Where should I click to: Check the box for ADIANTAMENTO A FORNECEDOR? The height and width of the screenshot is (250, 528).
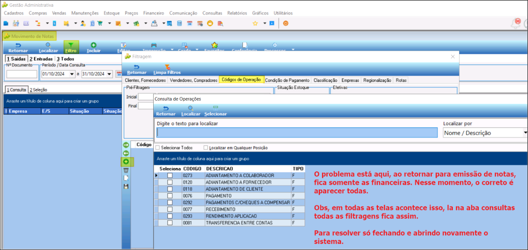pos(170,183)
